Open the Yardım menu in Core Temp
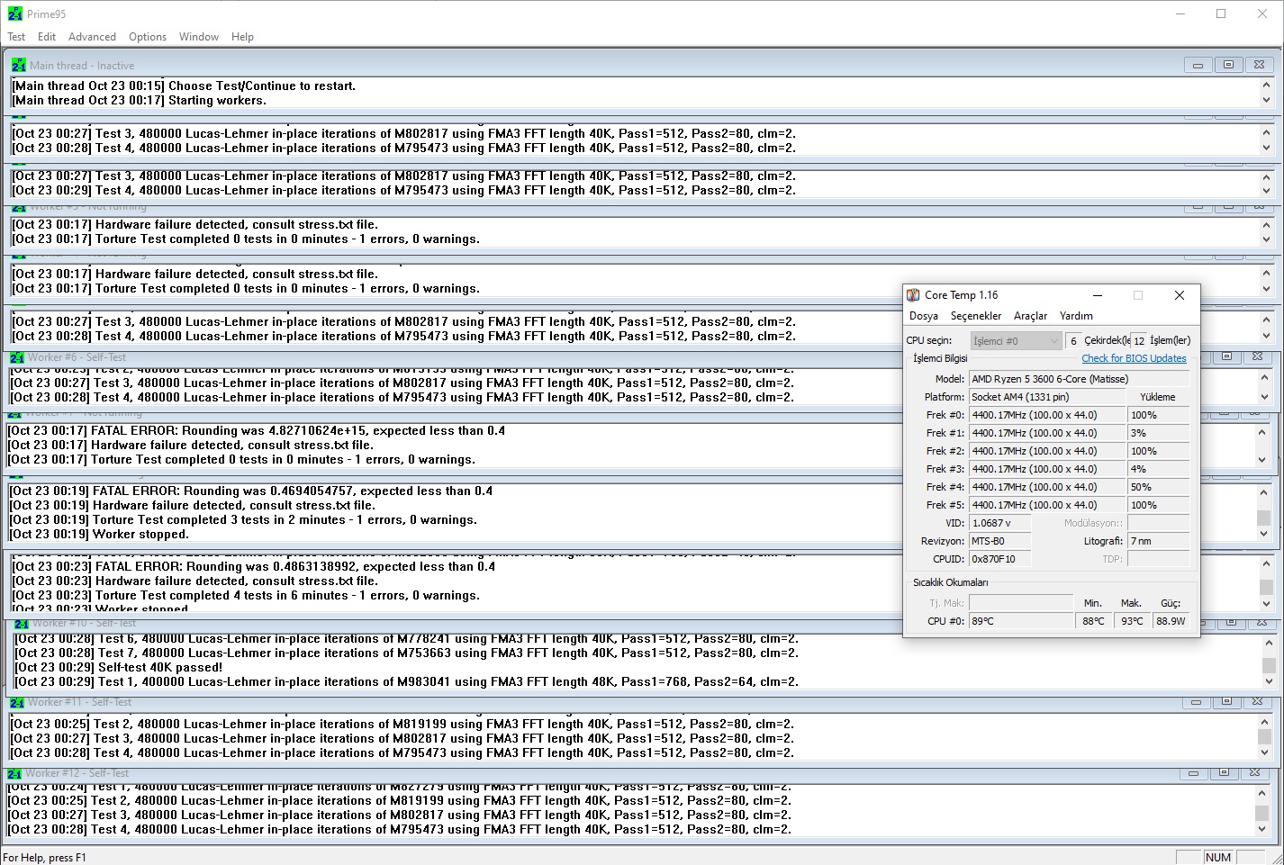Screen dimensions: 1284x865 tap(1076, 316)
